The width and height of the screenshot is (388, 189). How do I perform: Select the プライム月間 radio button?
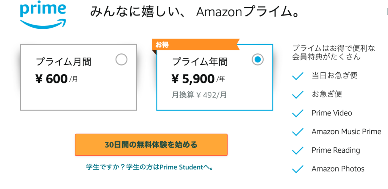point(121,59)
